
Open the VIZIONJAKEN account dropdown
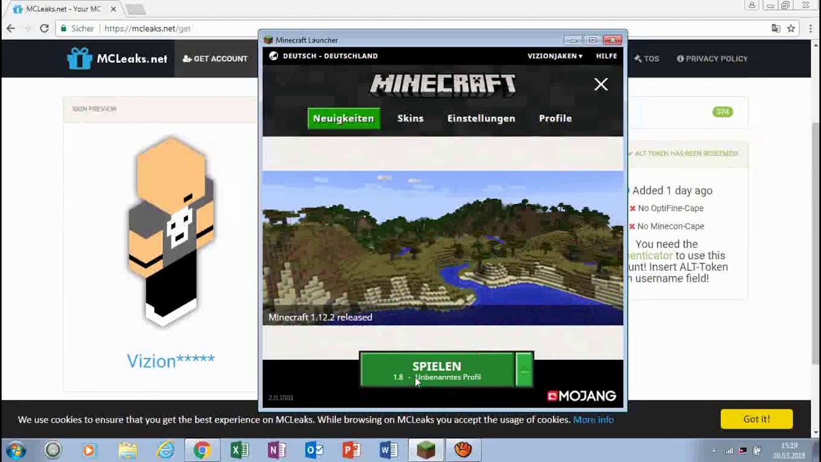coord(555,56)
